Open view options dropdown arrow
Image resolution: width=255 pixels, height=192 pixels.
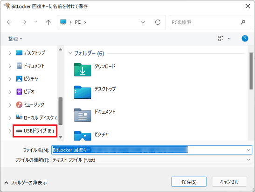(x=229, y=39)
